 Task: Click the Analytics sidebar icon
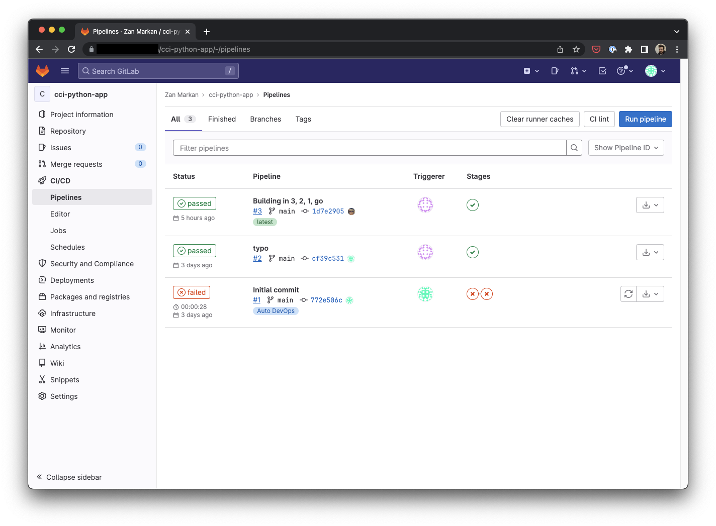tap(42, 347)
